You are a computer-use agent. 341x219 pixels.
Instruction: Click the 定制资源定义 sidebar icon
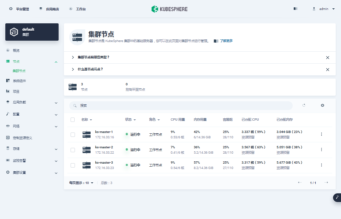coord(8,138)
